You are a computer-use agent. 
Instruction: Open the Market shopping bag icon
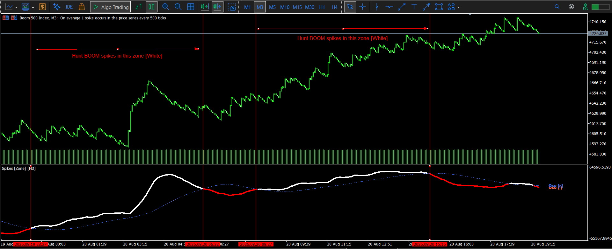click(x=82, y=7)
